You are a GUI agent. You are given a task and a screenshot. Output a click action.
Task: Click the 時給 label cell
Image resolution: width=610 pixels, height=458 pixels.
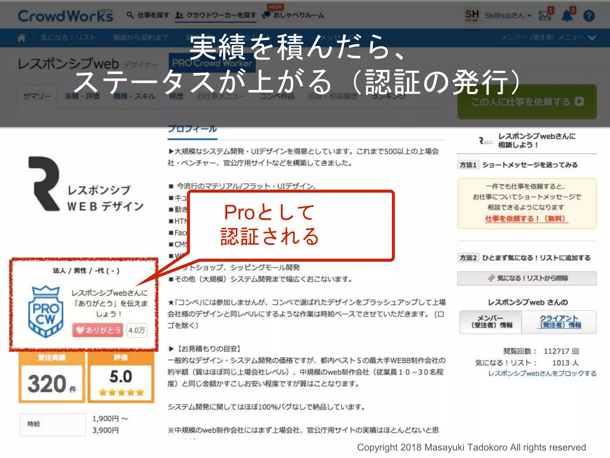[x=52, y=424]
